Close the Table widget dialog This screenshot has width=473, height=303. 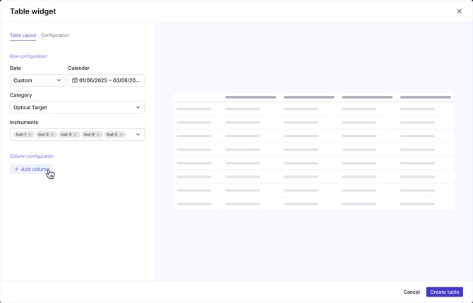(460, 11)
